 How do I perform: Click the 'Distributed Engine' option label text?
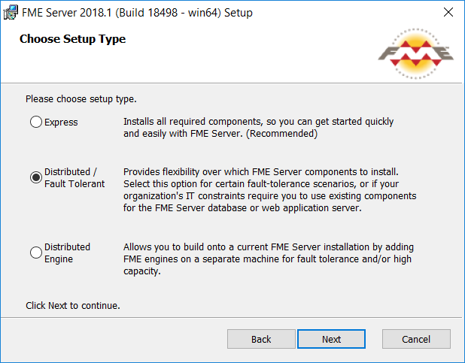[67, 253]
